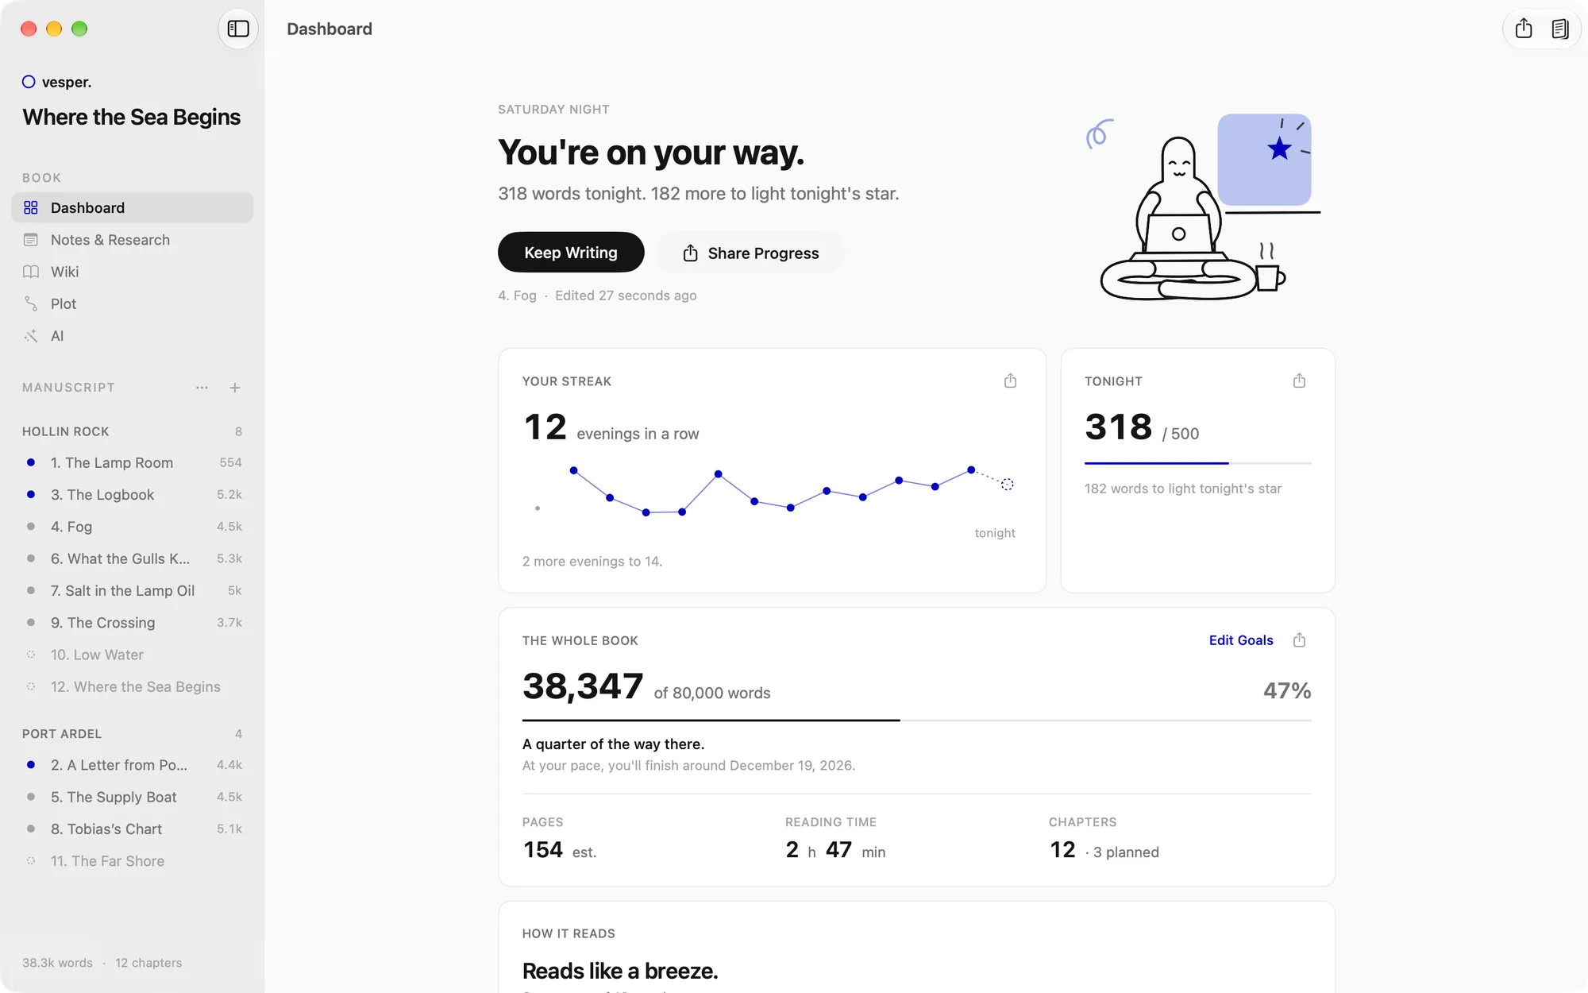
Task: Go to the Wiki section
Action: click(133, 272)
